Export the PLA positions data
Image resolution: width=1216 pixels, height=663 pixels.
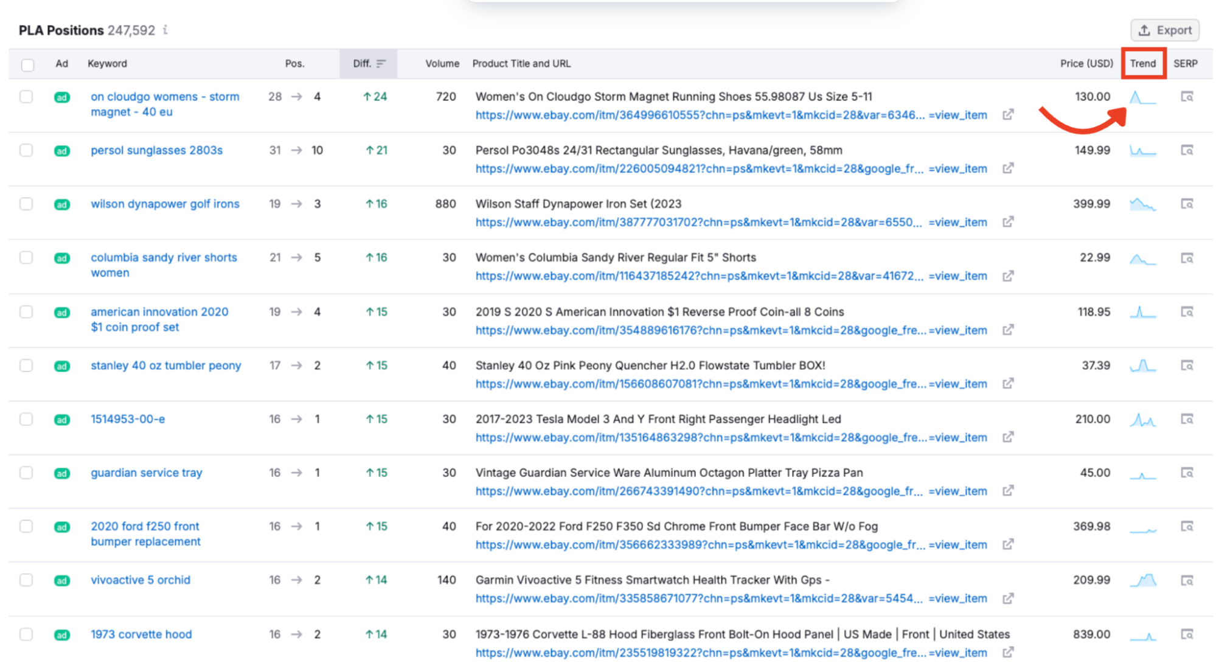click(x=1164, y=30)
